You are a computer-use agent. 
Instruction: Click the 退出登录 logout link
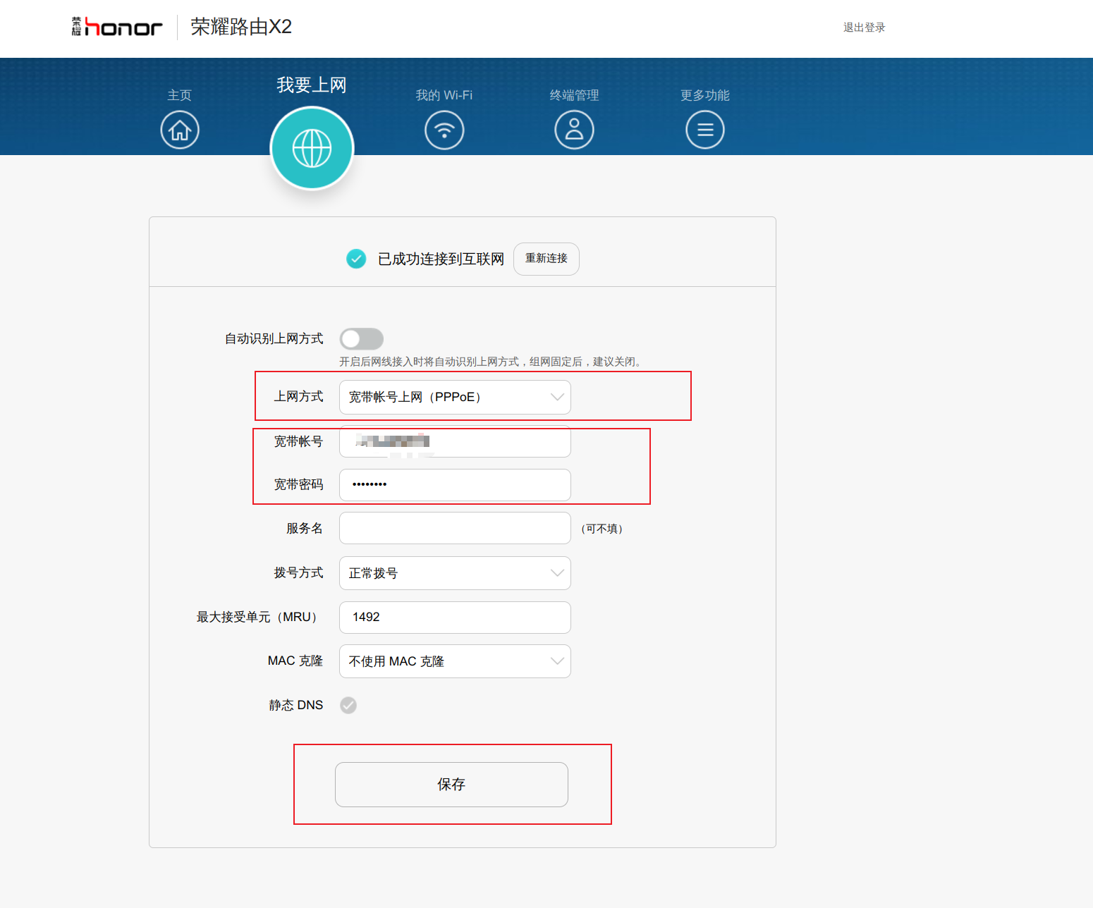click(x=864, y=27)
